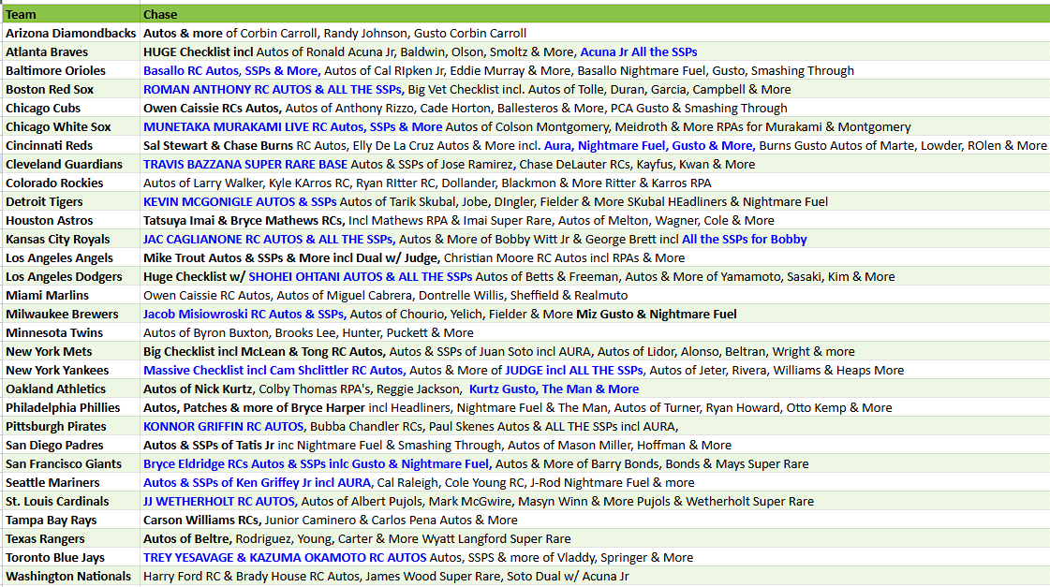Image resolution: width=1050 pixels, height=587 pixels.
Task: Open KEVIN MCGONIGLE AUTOS & SSPs link
Action: 240,201
